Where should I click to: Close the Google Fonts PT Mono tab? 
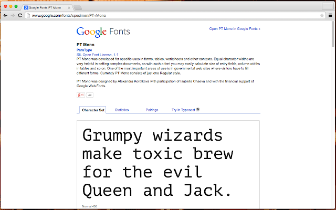click(69, 7)
